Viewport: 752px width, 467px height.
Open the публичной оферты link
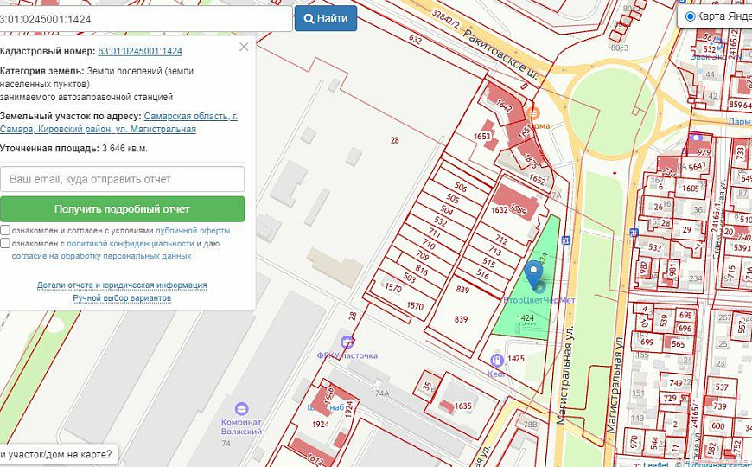click(x=193, y=231)
